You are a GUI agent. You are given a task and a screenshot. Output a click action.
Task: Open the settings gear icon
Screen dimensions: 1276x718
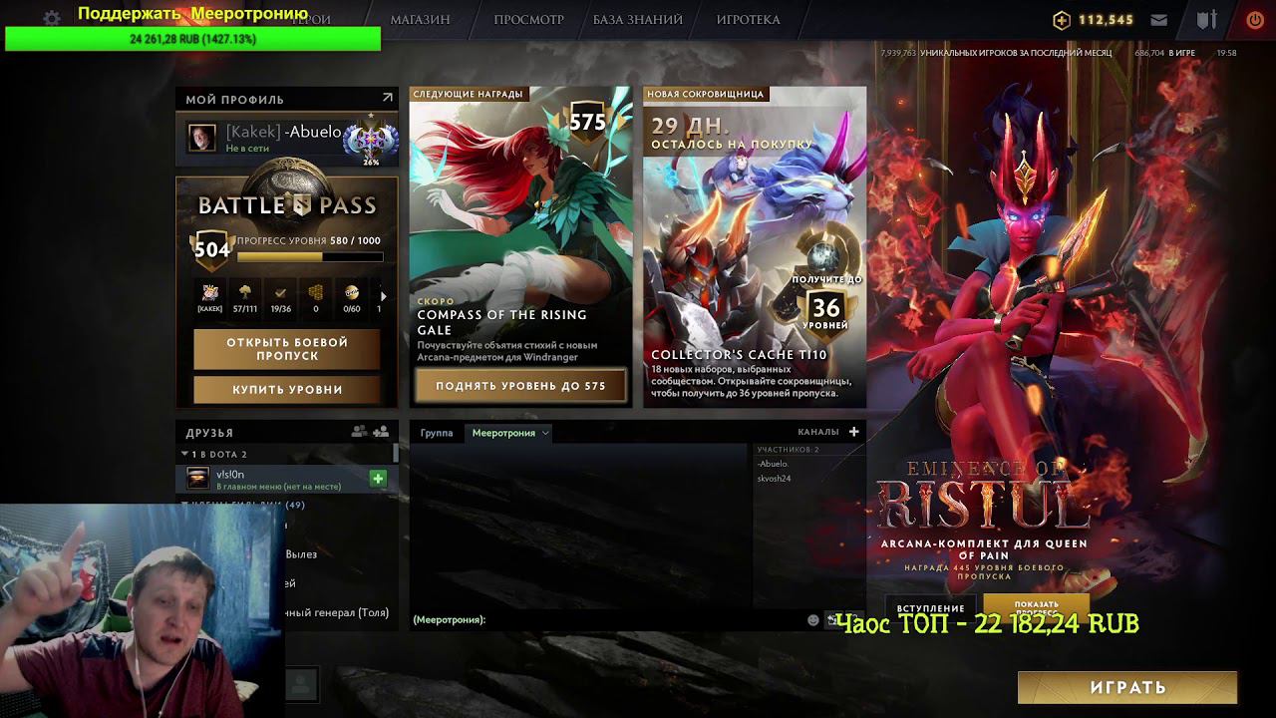(52, 18)
